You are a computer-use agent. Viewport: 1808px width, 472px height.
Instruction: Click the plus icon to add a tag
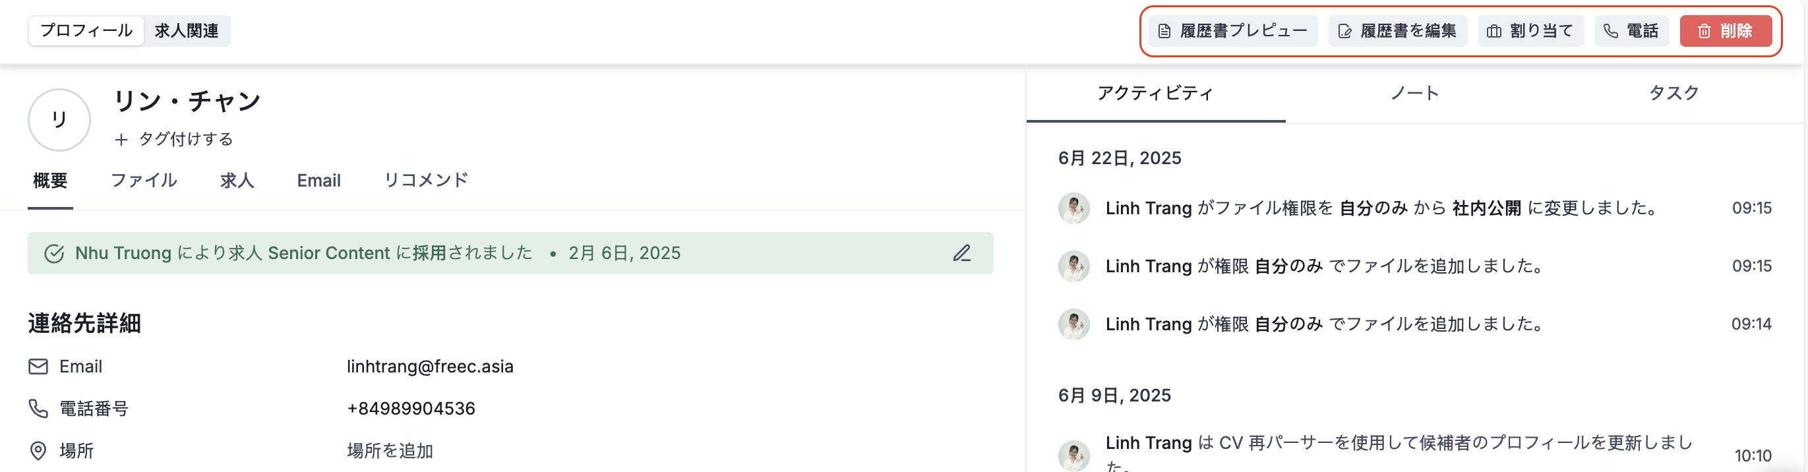[121, 140]
